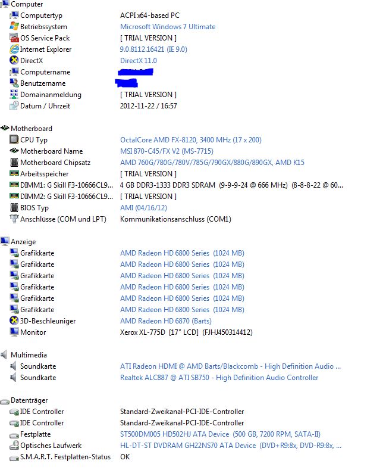Screen dimensions: 386x473
Task: Click the Festplatte label
Action: 35,434
